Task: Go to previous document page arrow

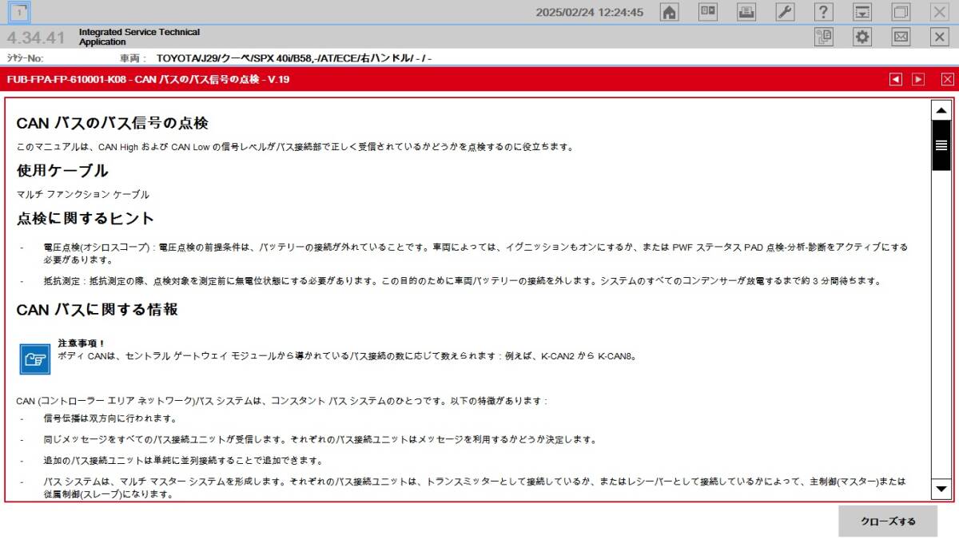Action: (x=896, y=79)
